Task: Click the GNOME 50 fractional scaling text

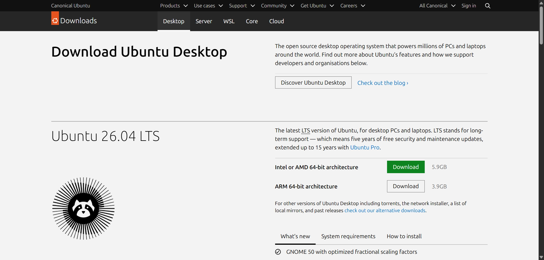Action: click(x=352, y=252)
